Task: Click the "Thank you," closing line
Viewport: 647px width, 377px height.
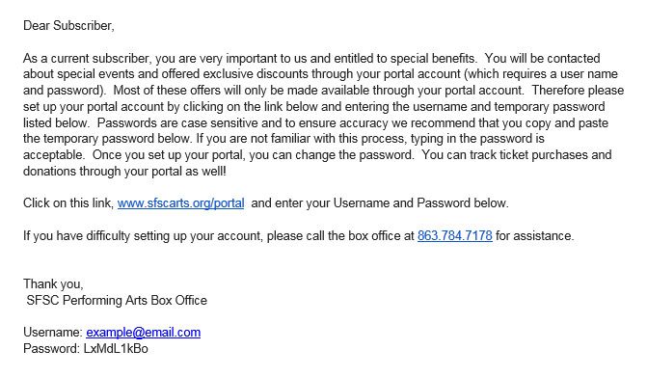Action: pos(53,284)
